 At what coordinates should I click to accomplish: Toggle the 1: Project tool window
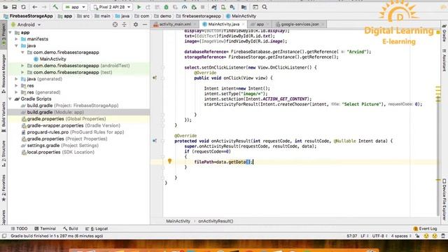[3, 34]
